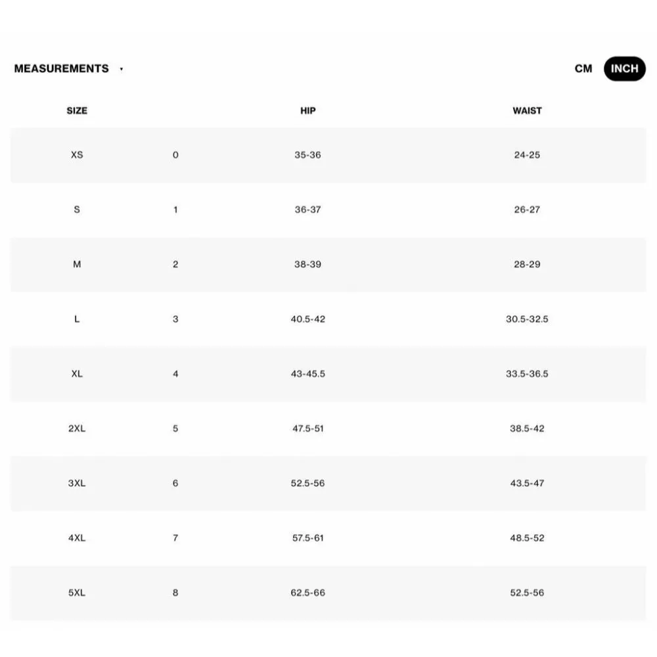The height and width of the screenshot is (657, 657).
Task: Pick the 5XL size label
Action: tap(77, 593)
